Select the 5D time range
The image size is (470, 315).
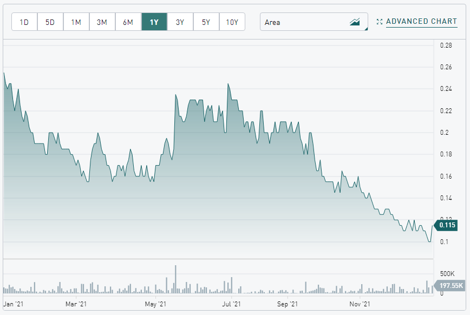(50, 22)
